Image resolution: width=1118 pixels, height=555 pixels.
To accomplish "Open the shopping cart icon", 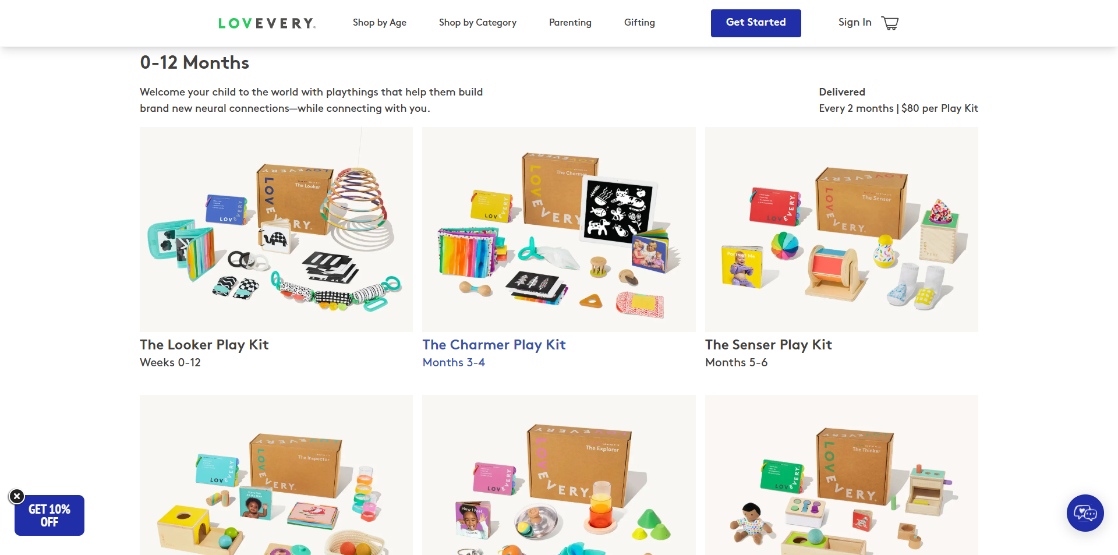I will click(x=890, y=23).
